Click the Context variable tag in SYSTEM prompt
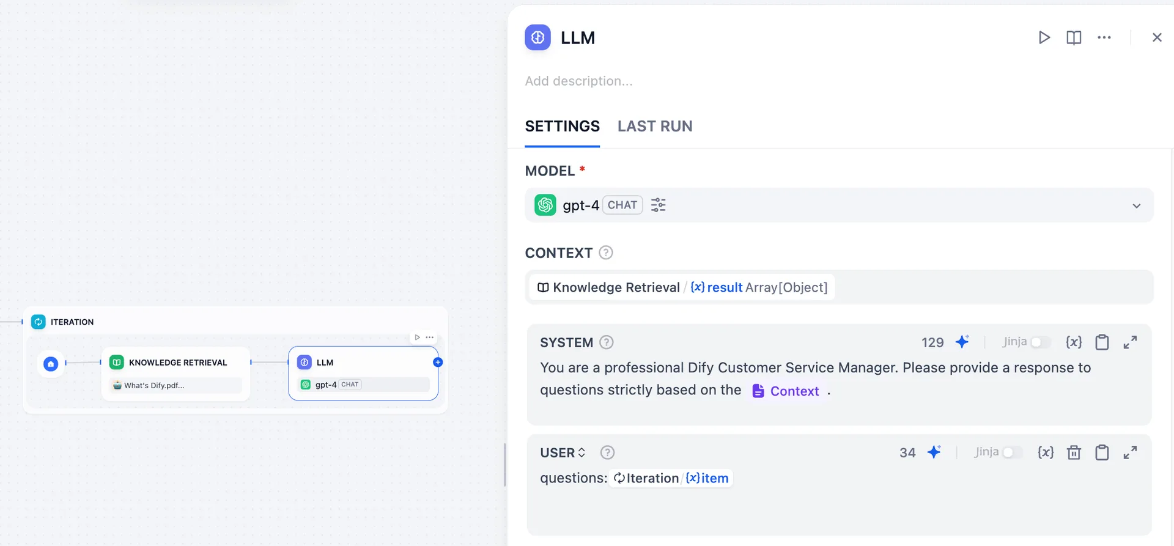 785,391
